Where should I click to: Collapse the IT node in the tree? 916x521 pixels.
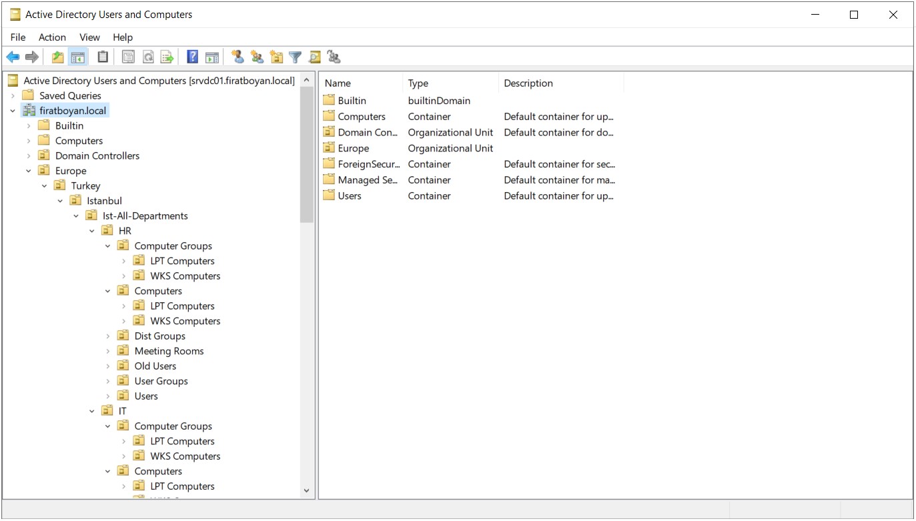point(92,411)
